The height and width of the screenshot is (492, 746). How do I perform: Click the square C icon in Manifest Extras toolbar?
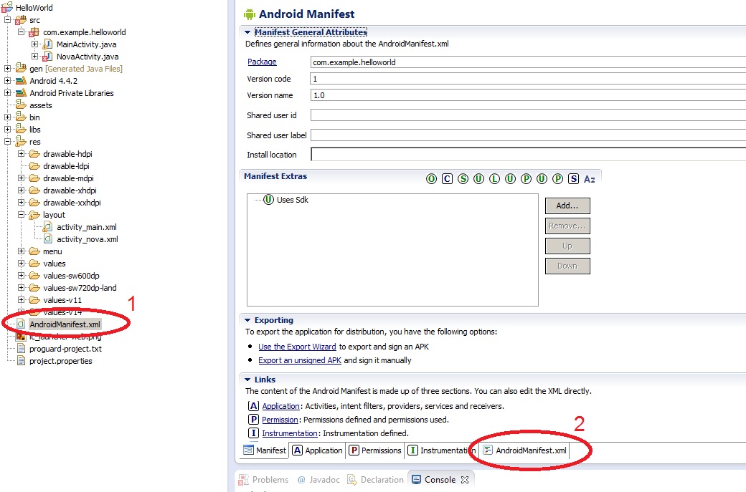(447, 179)
